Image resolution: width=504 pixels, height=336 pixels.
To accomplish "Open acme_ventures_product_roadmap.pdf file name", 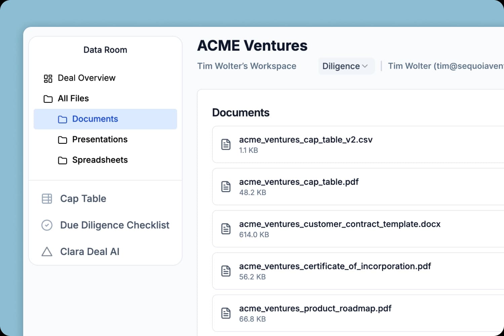I will [315, 308].
